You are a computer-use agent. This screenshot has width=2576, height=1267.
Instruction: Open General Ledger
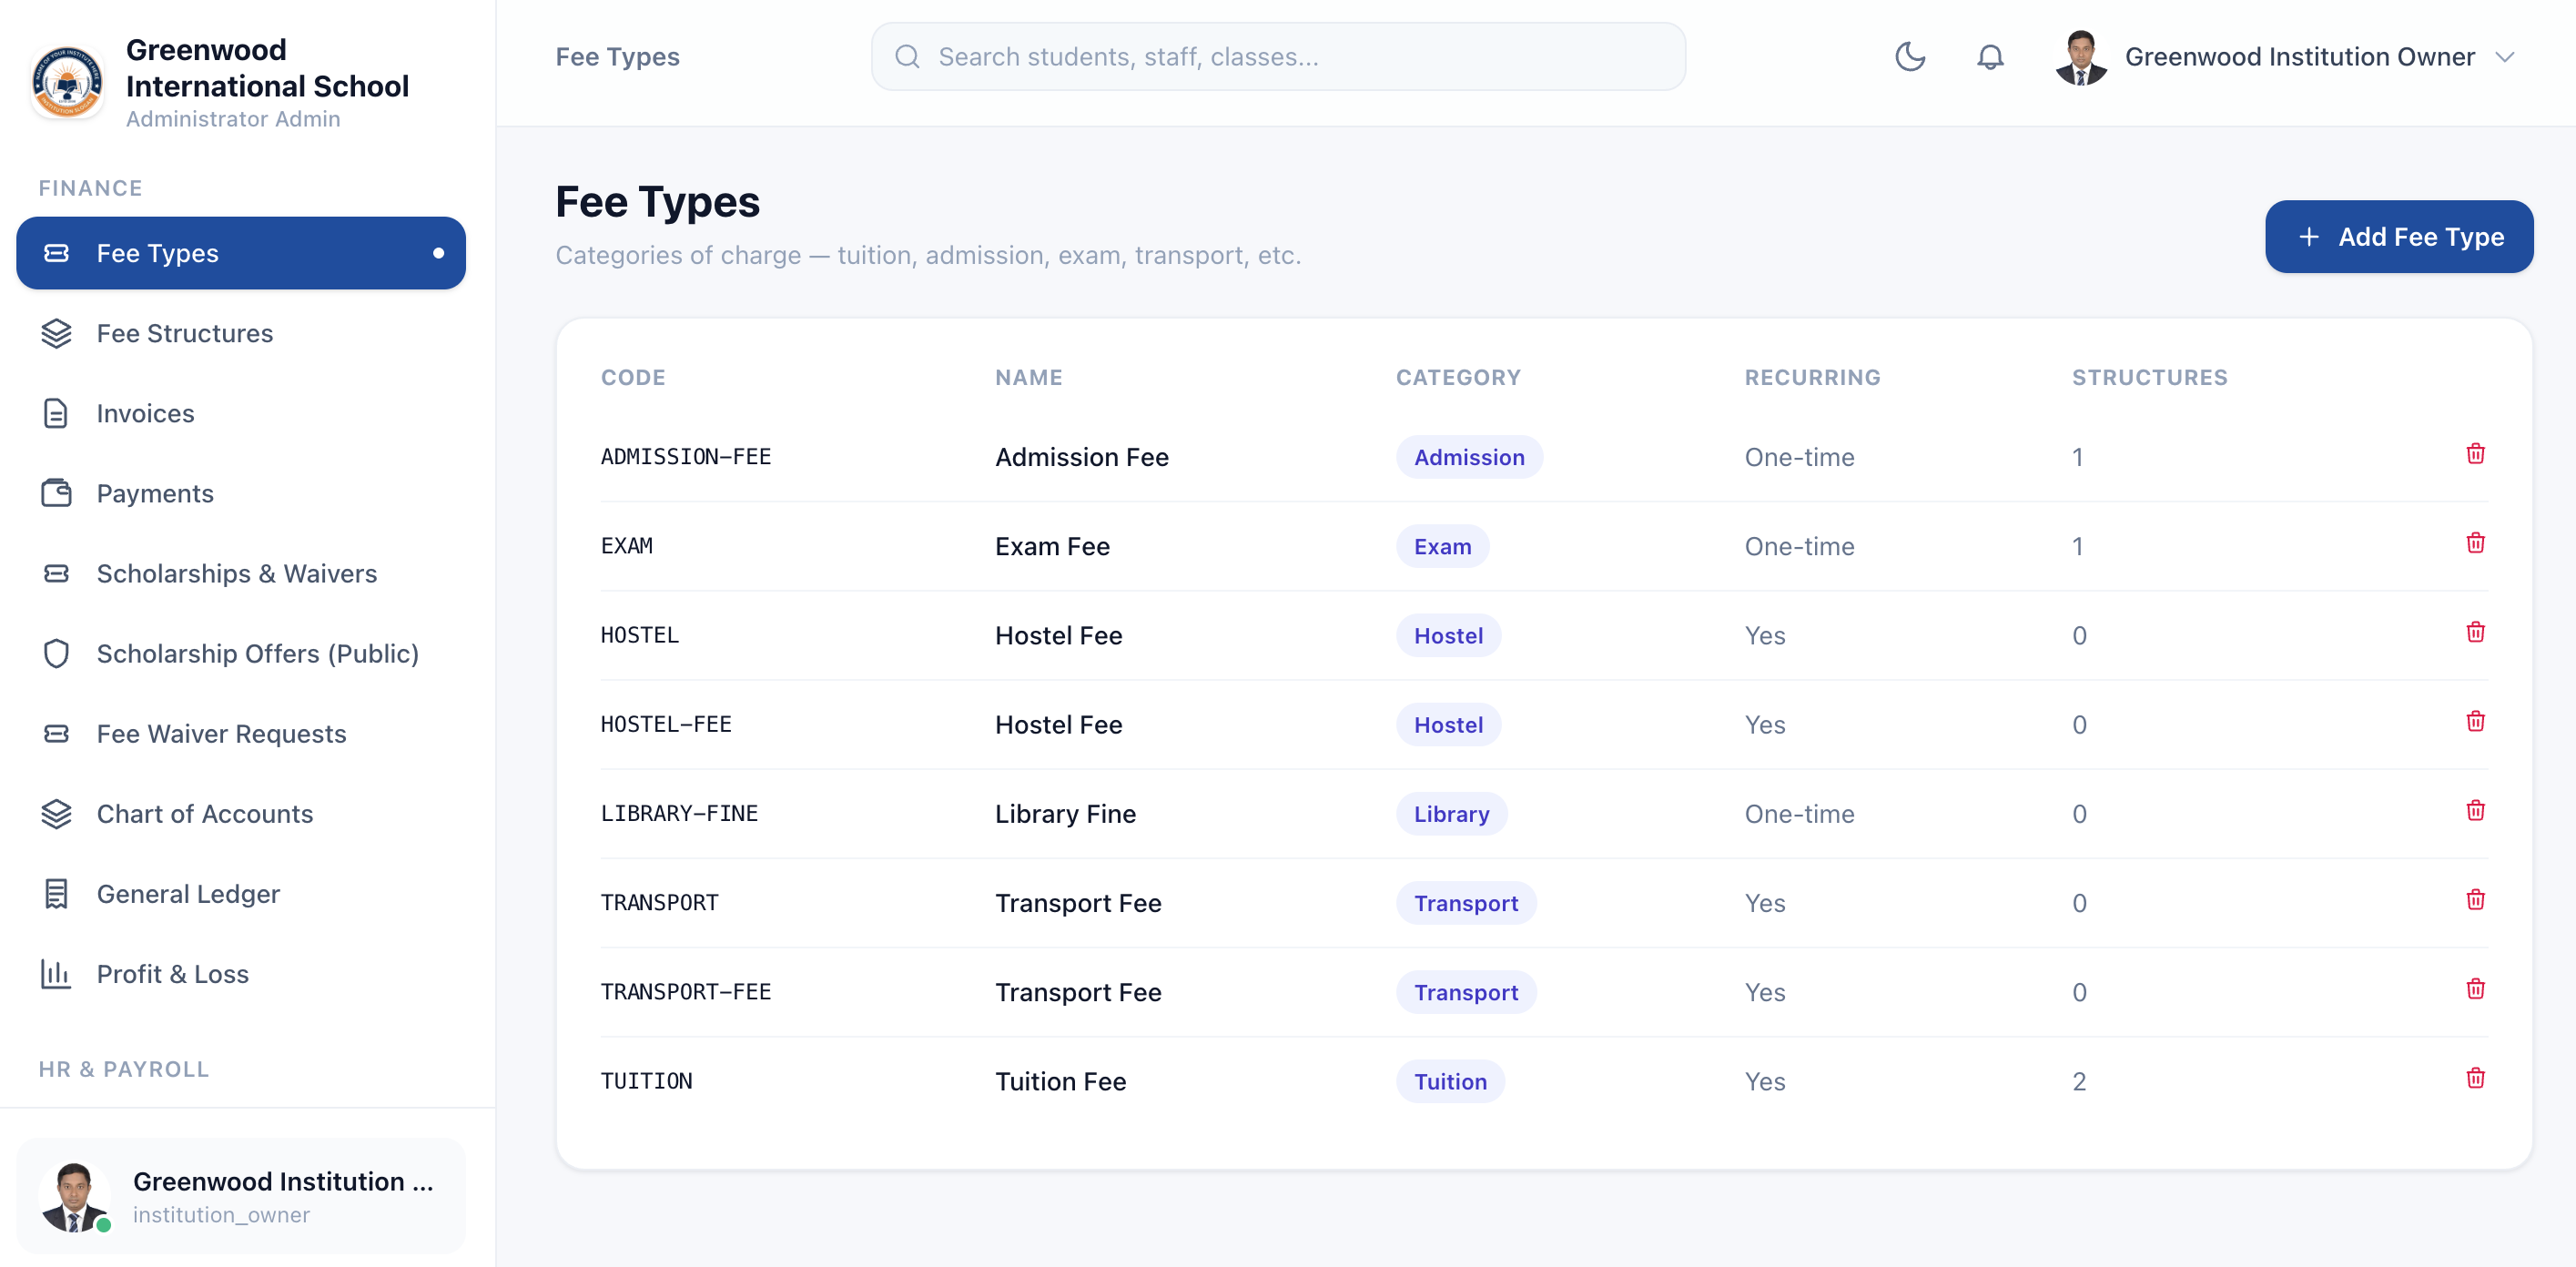click(x=241, y=894)
